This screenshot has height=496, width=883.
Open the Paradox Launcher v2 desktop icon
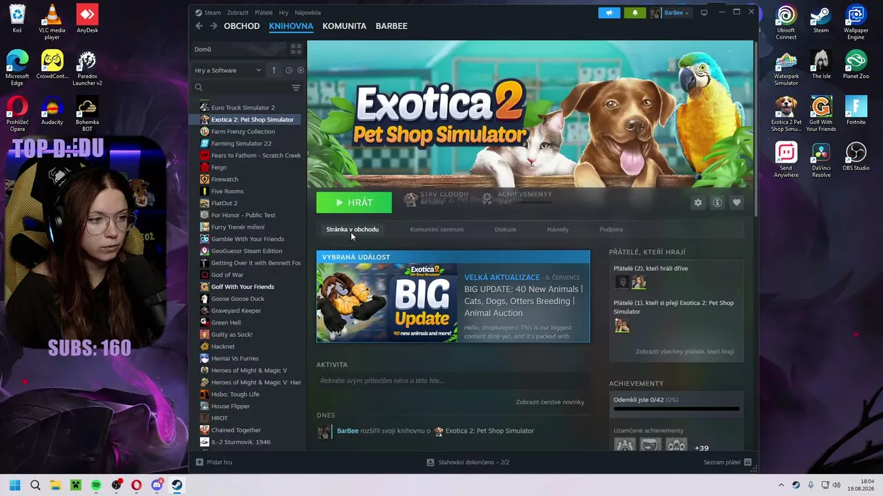coord(87,68)
